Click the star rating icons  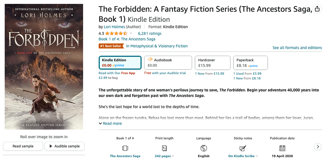coord(116,33)
